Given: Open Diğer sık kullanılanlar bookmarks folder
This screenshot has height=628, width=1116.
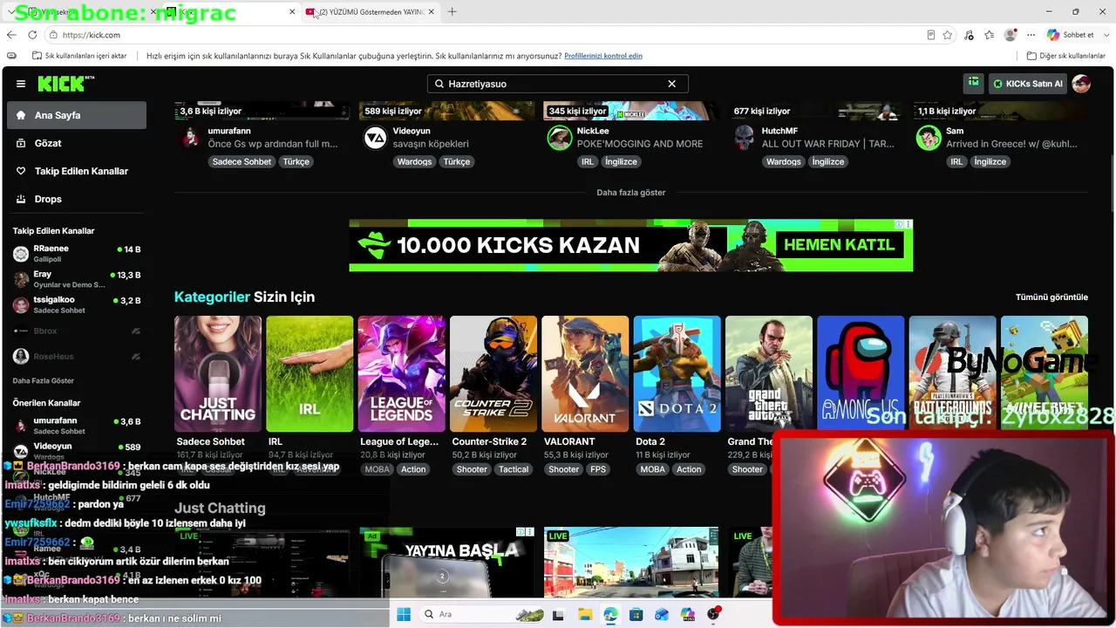Looking at the screenshot, I should (1066, 56).
